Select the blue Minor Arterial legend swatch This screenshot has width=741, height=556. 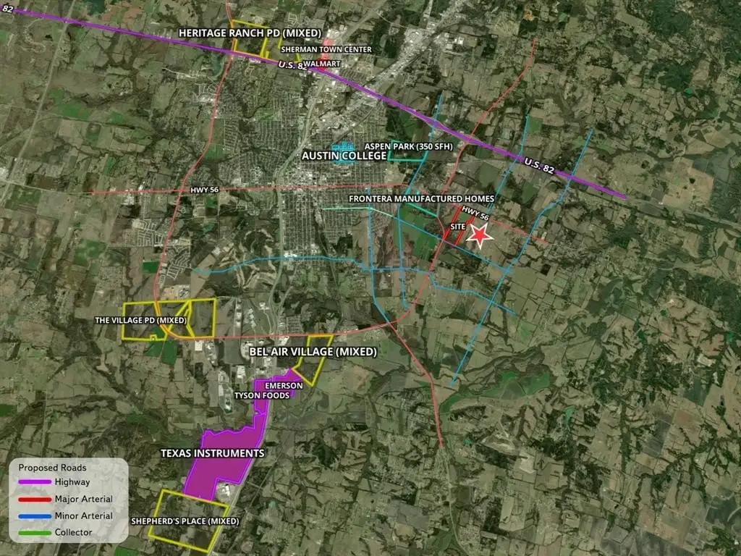pos(34,516)
